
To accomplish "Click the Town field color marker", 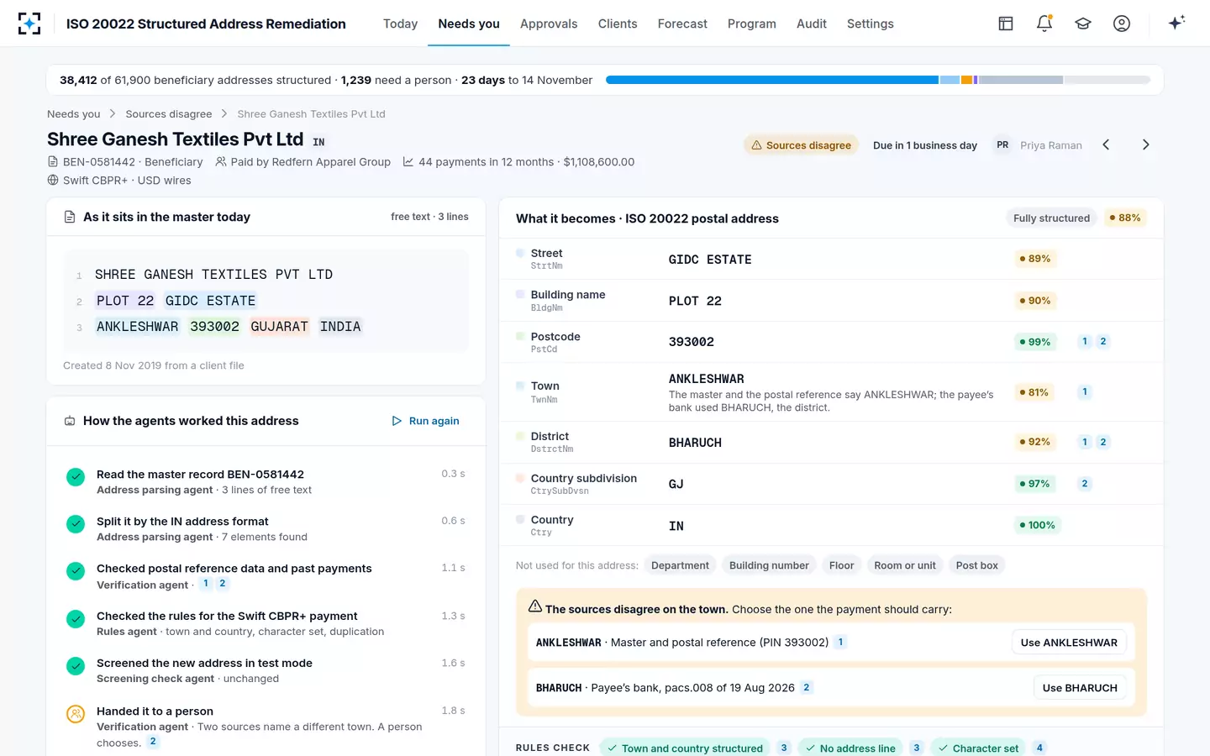I will click(x=520, y=386).
